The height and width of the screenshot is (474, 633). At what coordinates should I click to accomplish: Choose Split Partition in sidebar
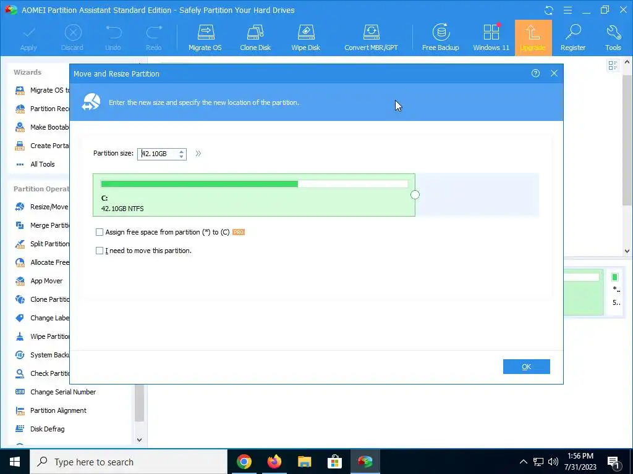41,244
